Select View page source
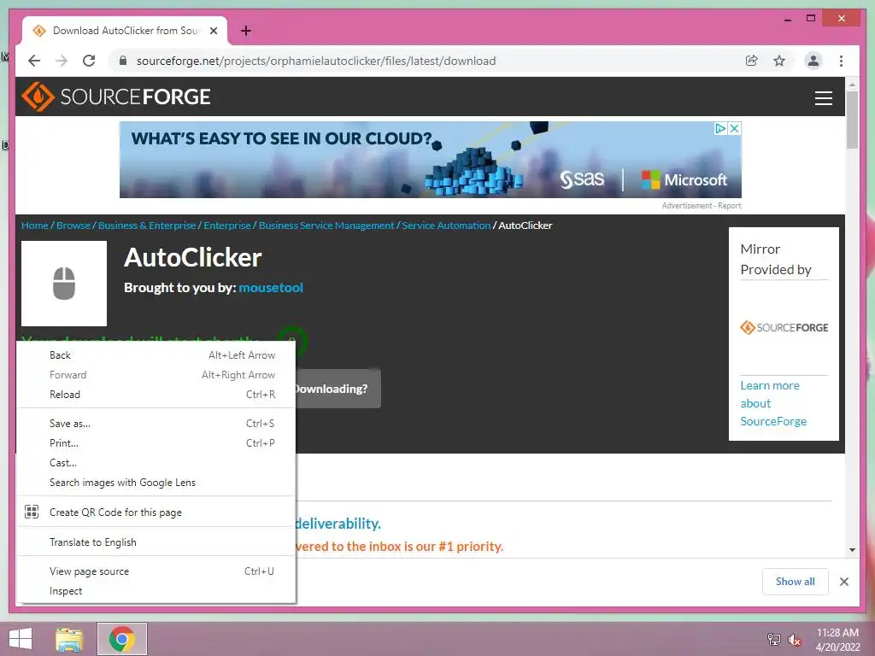875x656 pixels. click(x=156, y=571)
